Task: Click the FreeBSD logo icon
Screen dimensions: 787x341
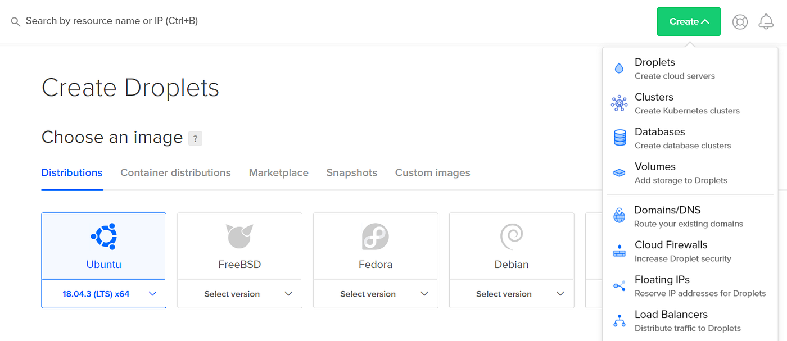Action: 239,237
